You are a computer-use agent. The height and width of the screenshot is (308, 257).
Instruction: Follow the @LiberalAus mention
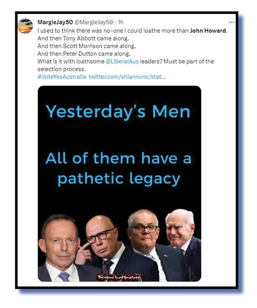122,62
